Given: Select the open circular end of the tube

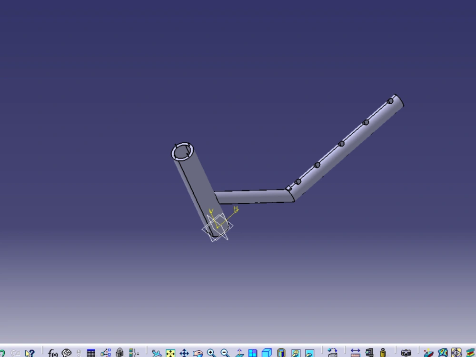Looking at the screenshot, I should point(182,151).
